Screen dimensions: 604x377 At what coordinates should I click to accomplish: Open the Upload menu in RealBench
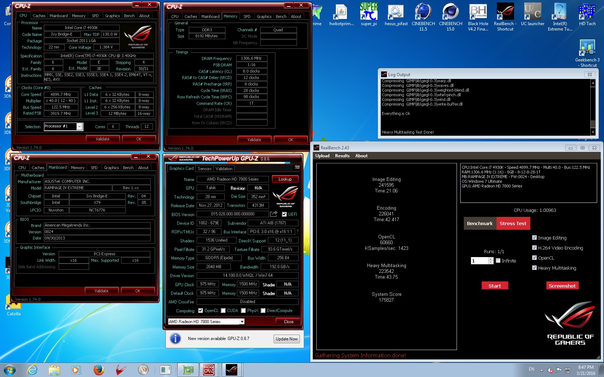[x=322, y=156]
